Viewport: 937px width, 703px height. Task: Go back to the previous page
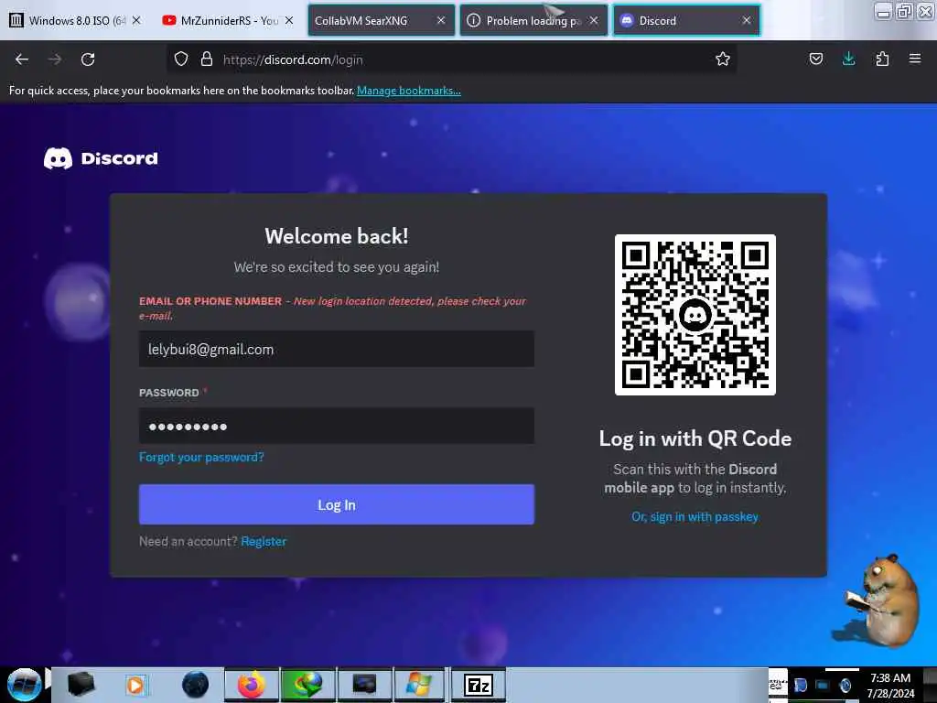tap(22, 59)
